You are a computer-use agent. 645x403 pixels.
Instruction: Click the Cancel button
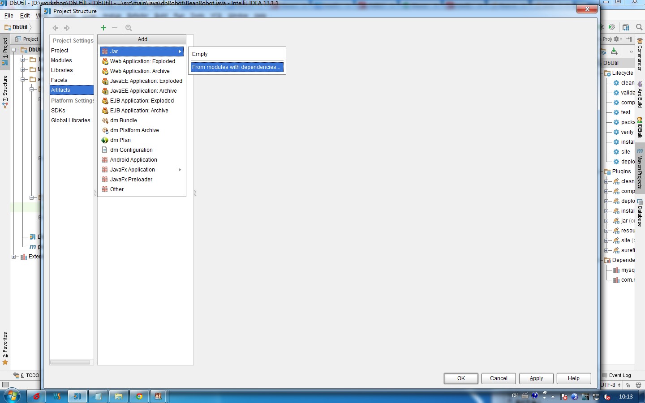499,378
